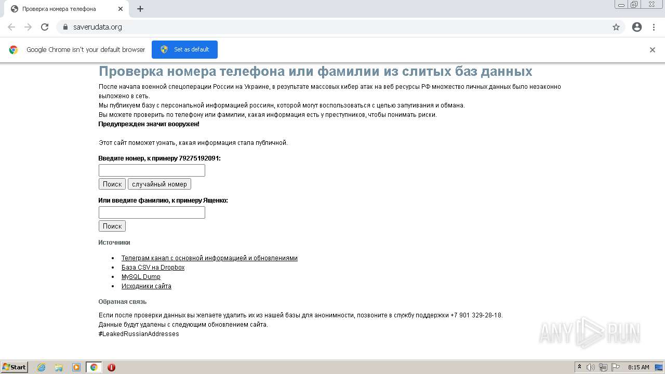Click Chrome icon in default-browser infobar

pos(14,50)
